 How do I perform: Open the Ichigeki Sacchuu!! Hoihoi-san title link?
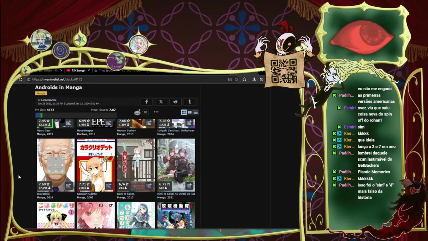(x=176, y=131)
